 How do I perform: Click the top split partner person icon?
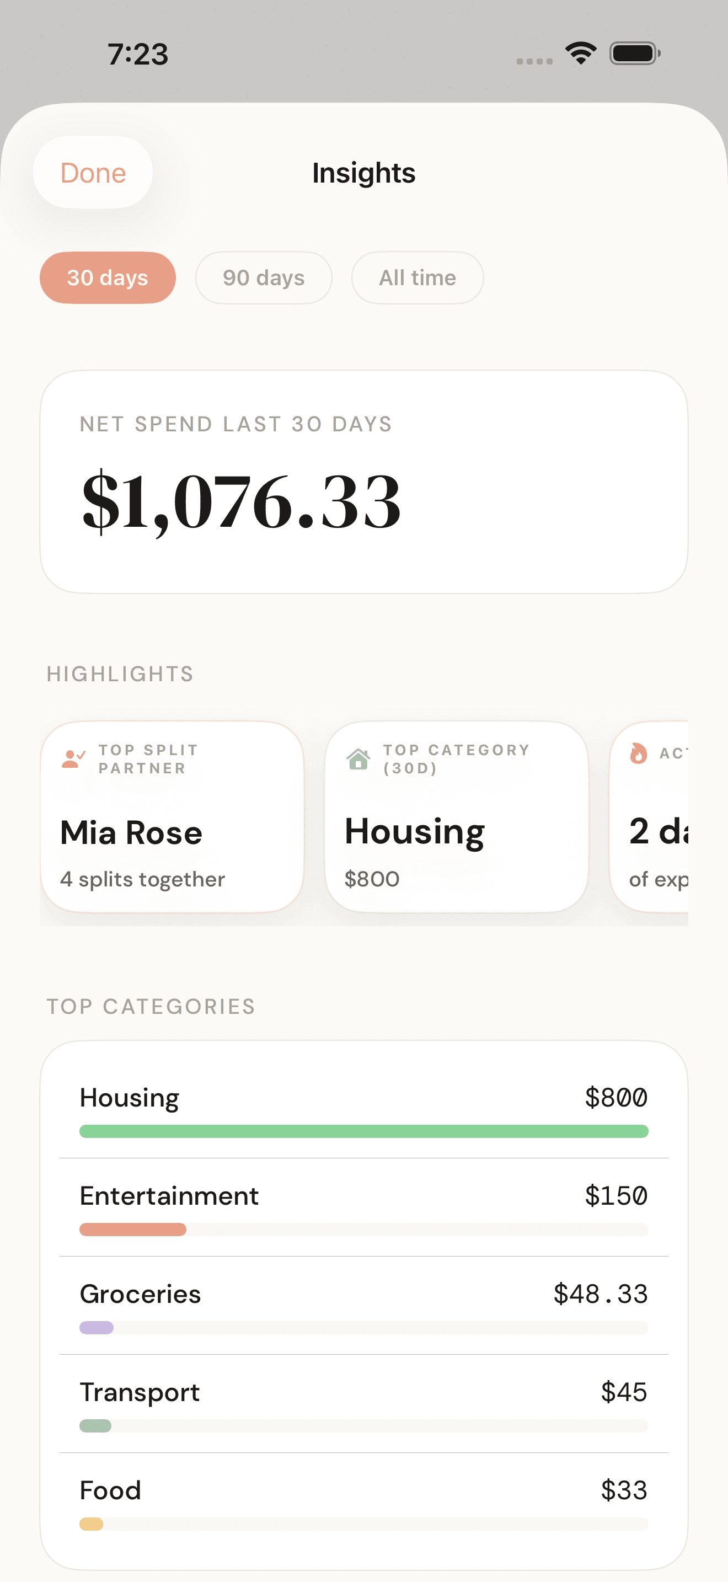pos(73,758)
